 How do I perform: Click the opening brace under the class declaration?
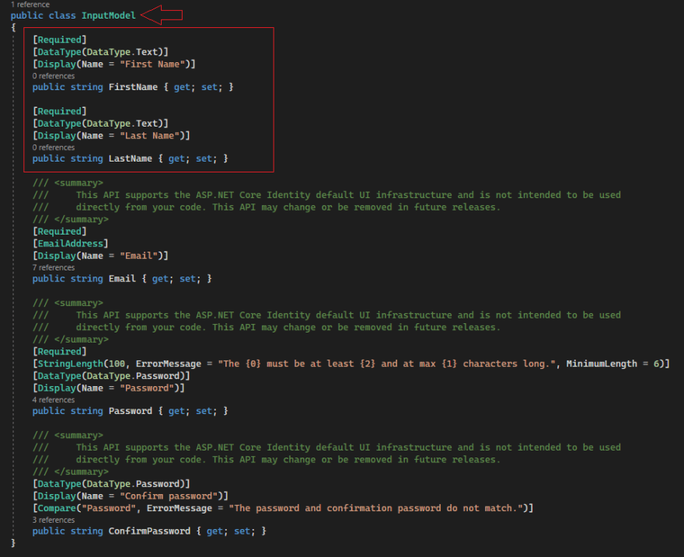pos(13,27)
